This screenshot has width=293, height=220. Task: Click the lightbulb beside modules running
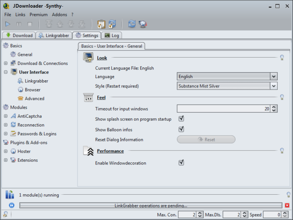click(288, 195)
